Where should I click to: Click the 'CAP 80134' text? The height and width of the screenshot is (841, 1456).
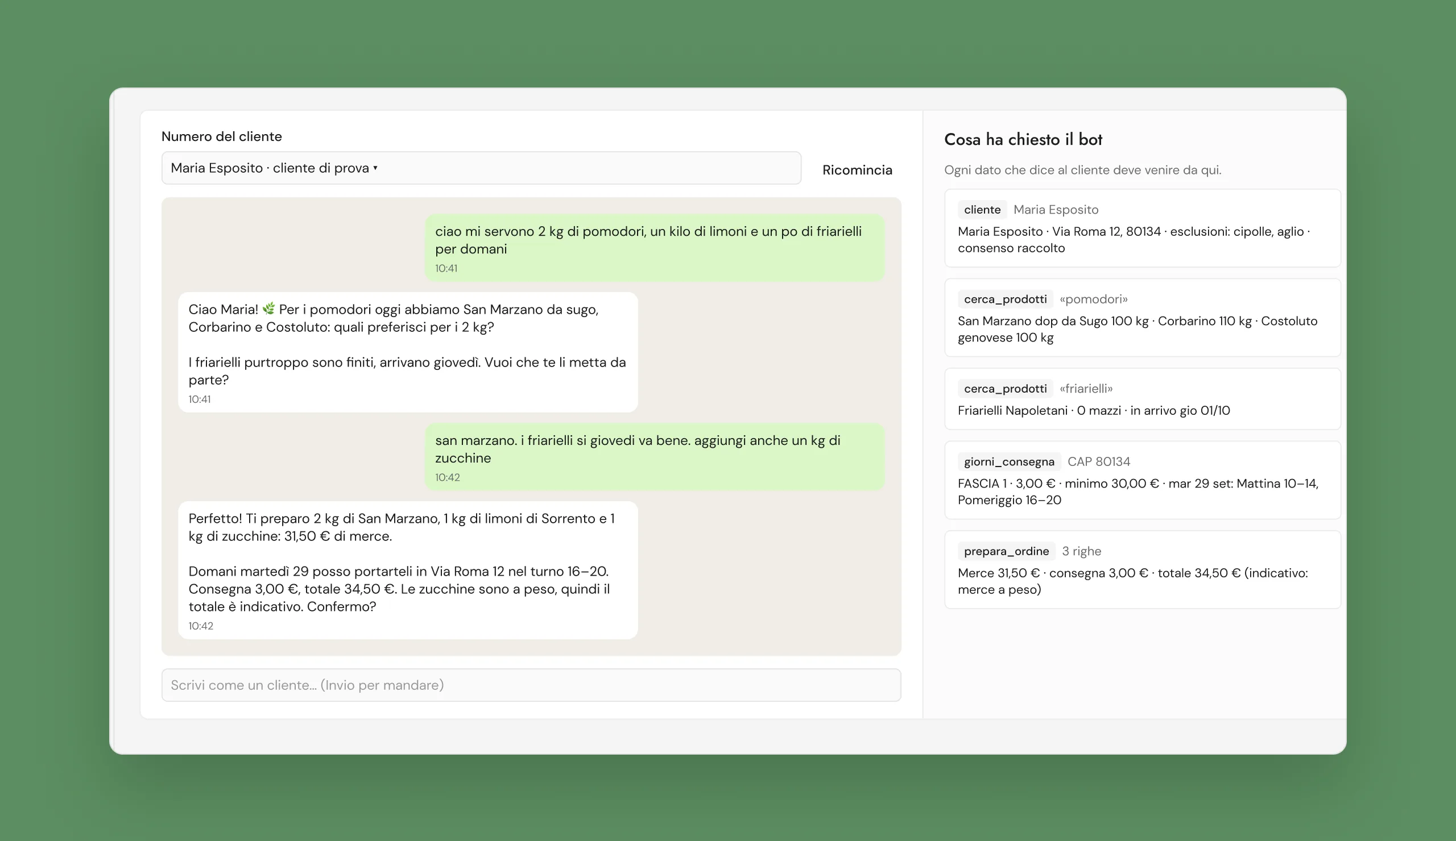[x=1098, y=462]
